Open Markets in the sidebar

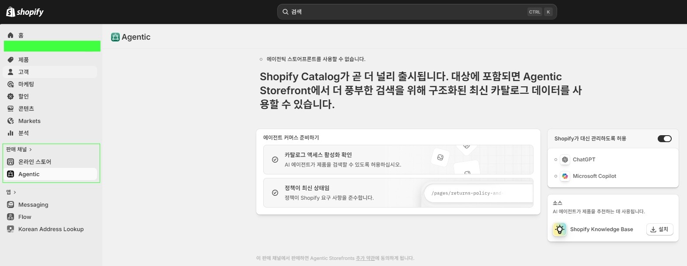click(50, 121)
